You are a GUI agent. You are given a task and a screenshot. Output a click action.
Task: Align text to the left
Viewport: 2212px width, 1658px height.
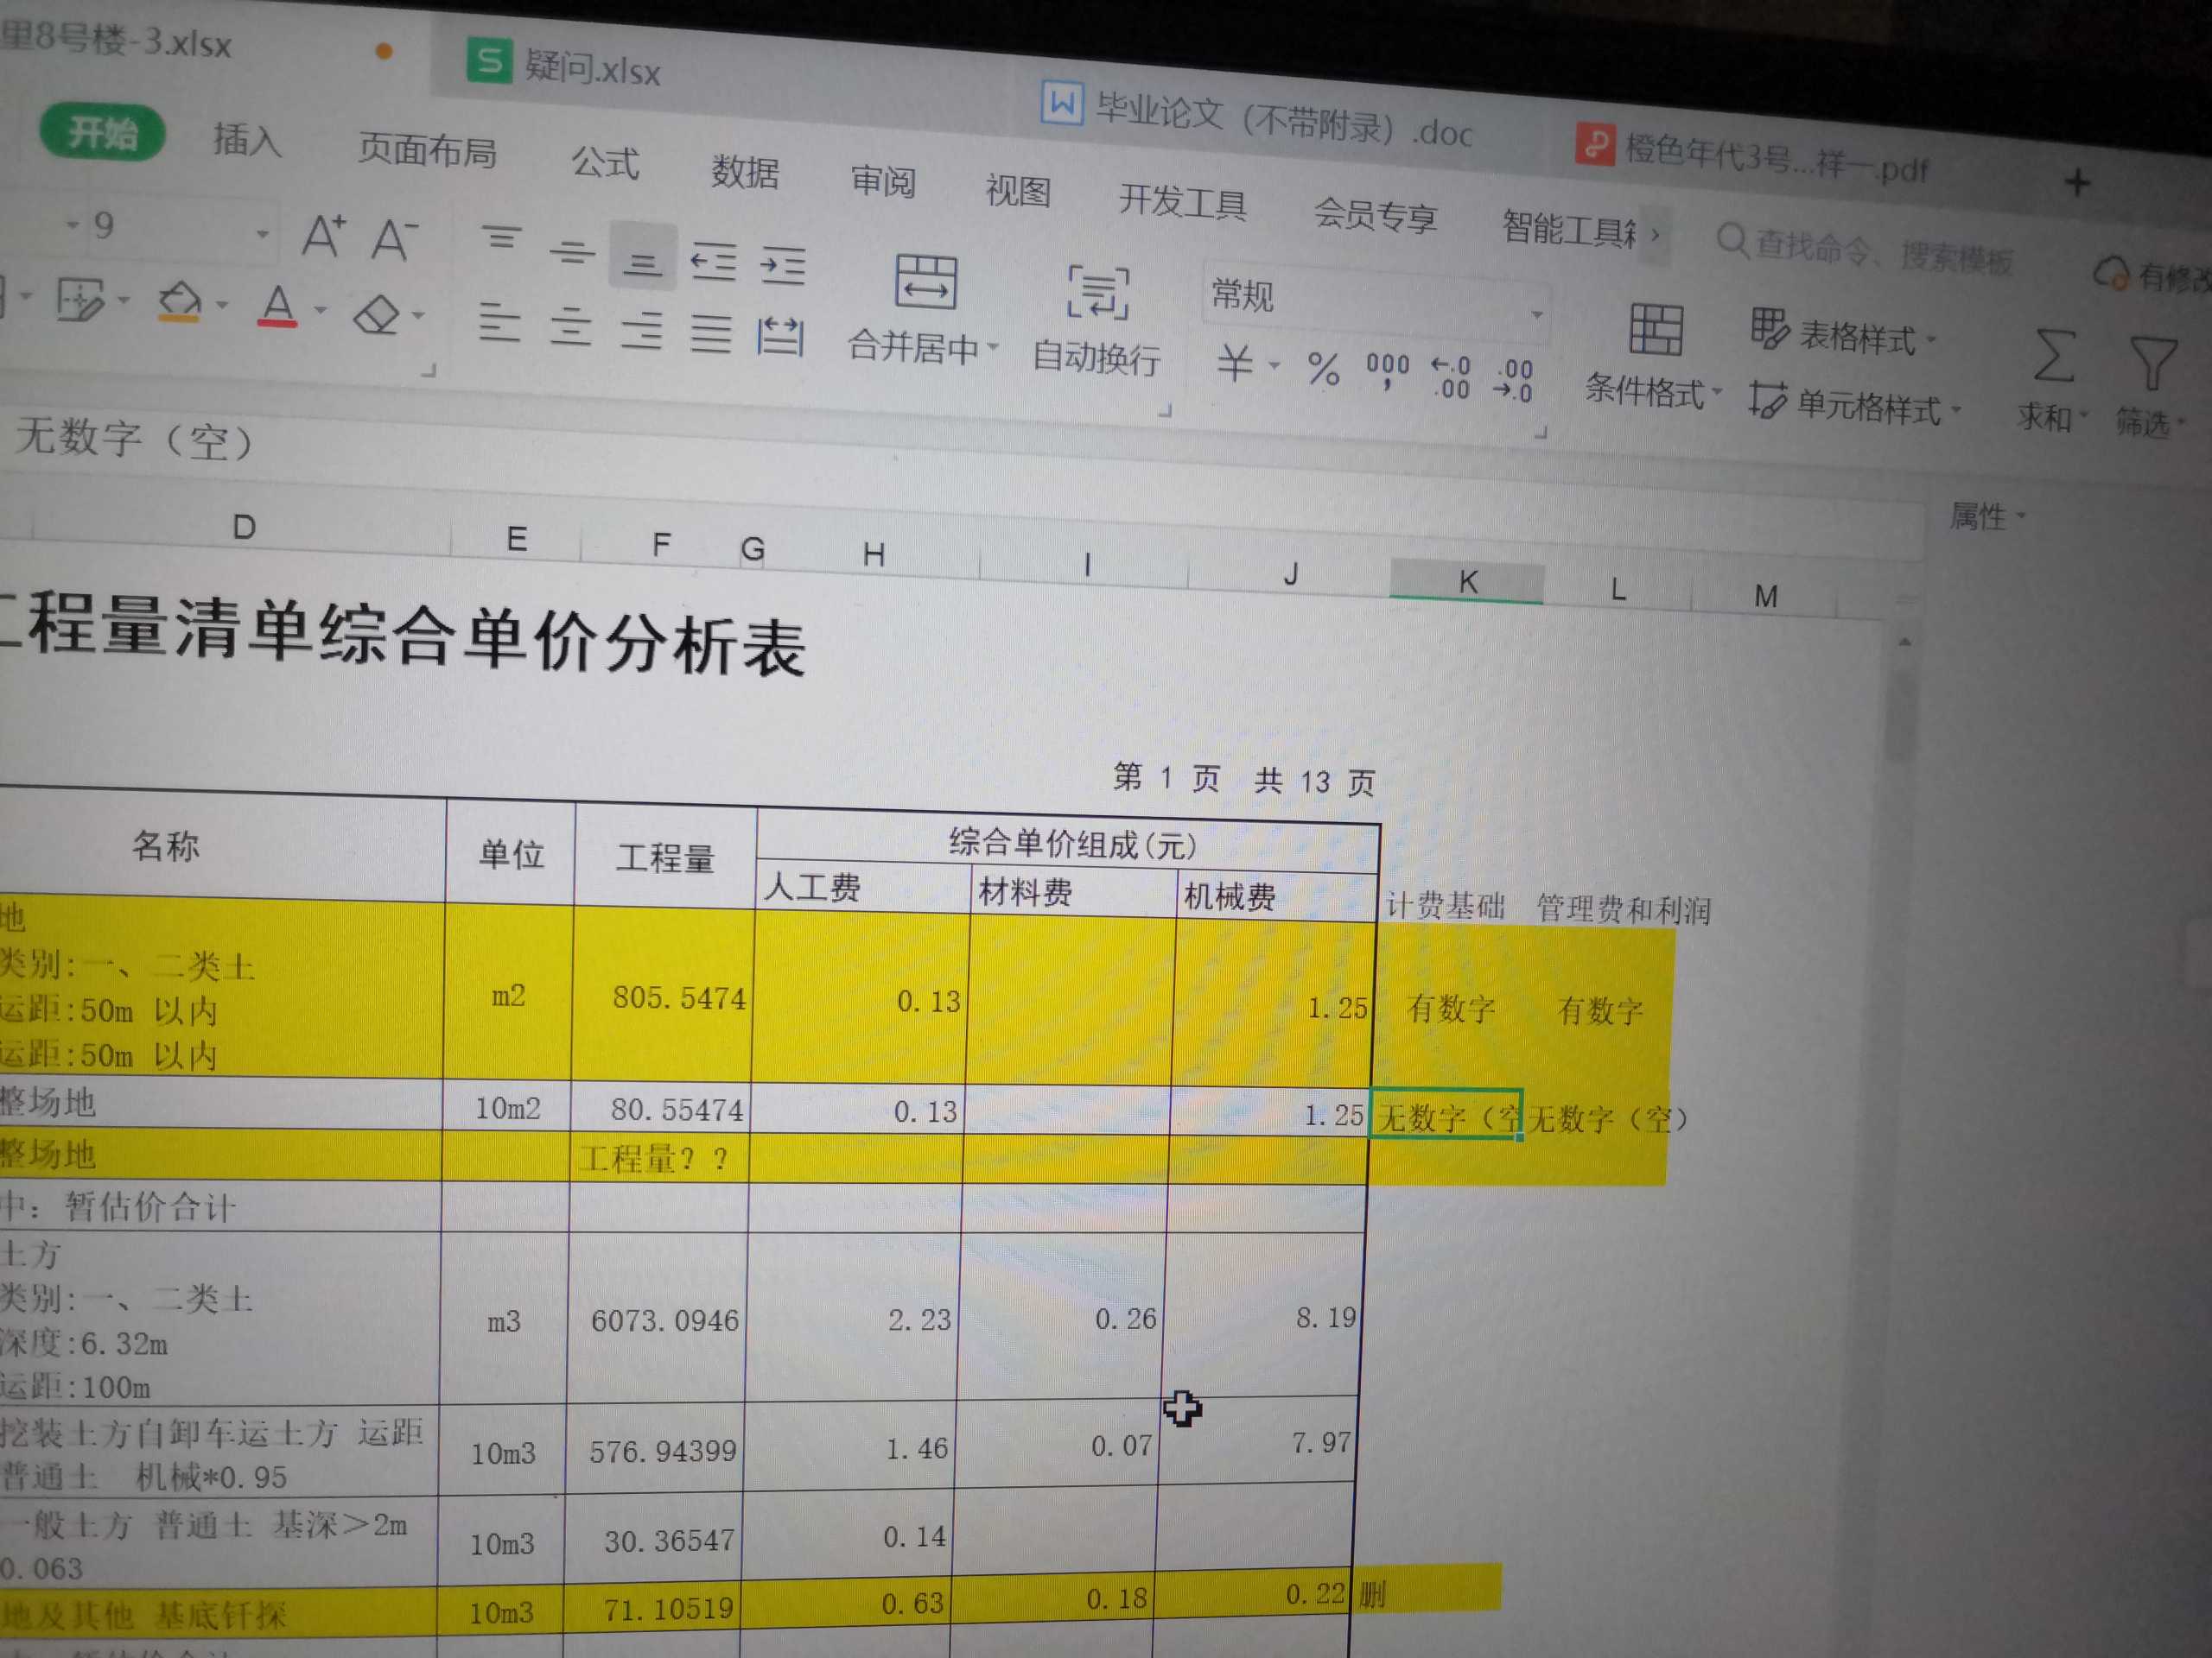(499, 323)
